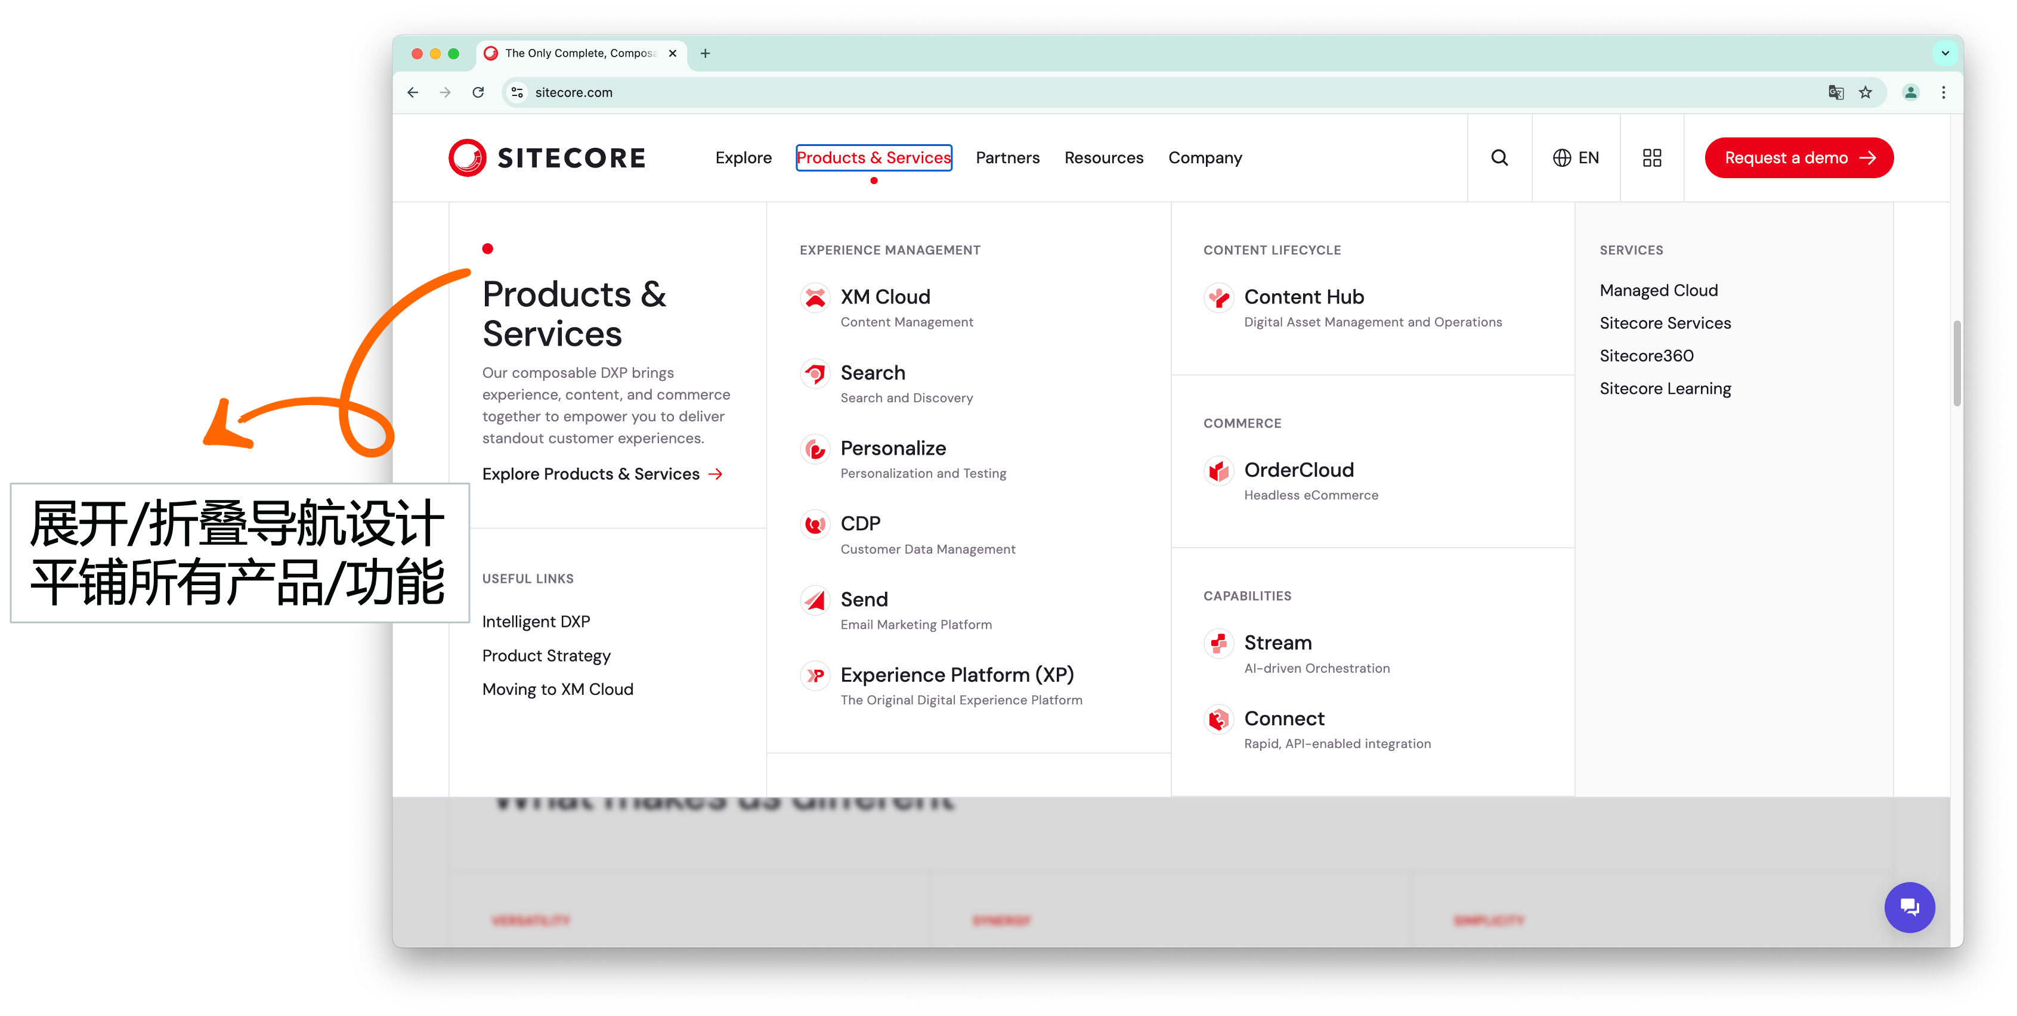Expand the tab search chevron in Chrome
2017x1016 pixels.
(1945, 53)
